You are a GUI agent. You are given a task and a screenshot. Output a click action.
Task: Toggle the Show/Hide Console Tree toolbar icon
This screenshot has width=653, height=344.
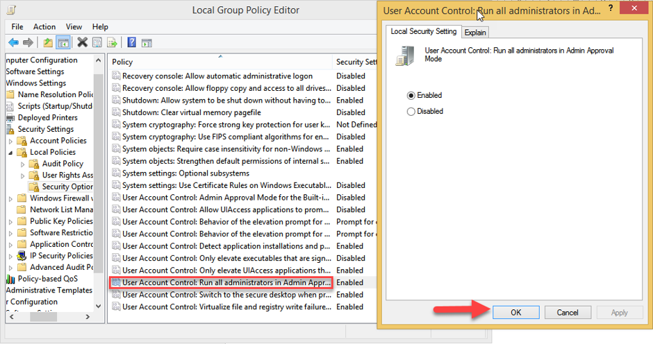[x=63, y=42]
